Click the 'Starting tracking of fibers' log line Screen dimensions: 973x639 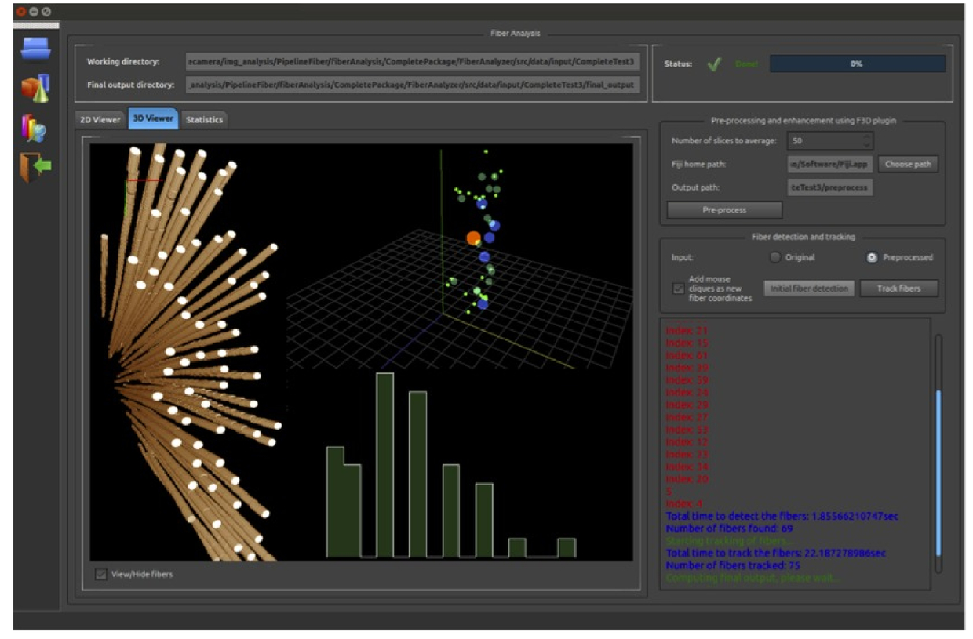730,541
